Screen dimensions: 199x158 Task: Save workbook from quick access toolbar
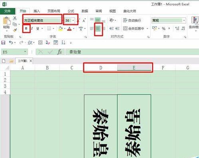click(x=3, y=43)
